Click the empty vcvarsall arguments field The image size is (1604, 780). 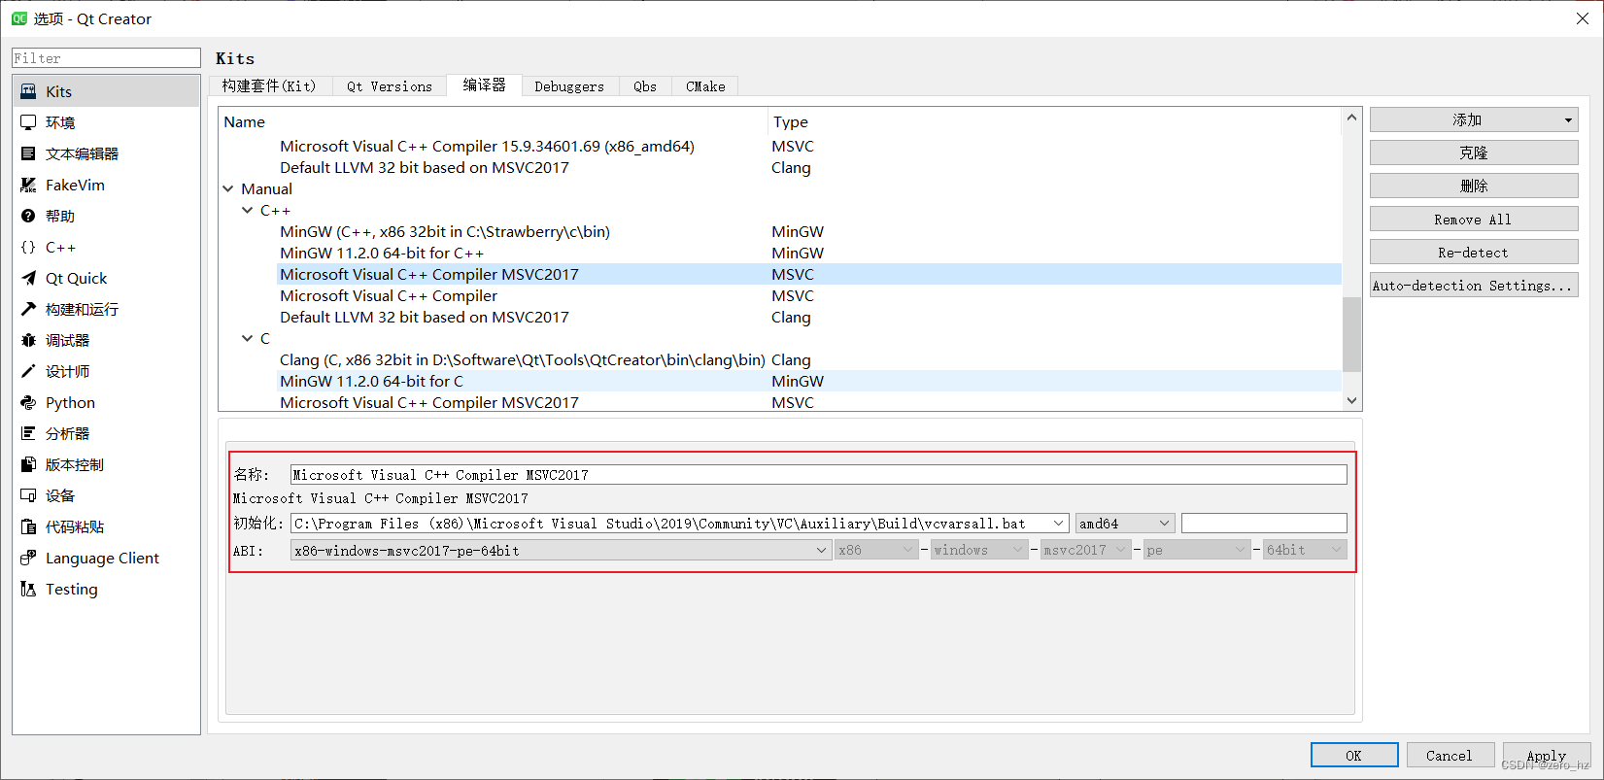pyautogui.click(x=1264, y=524)
